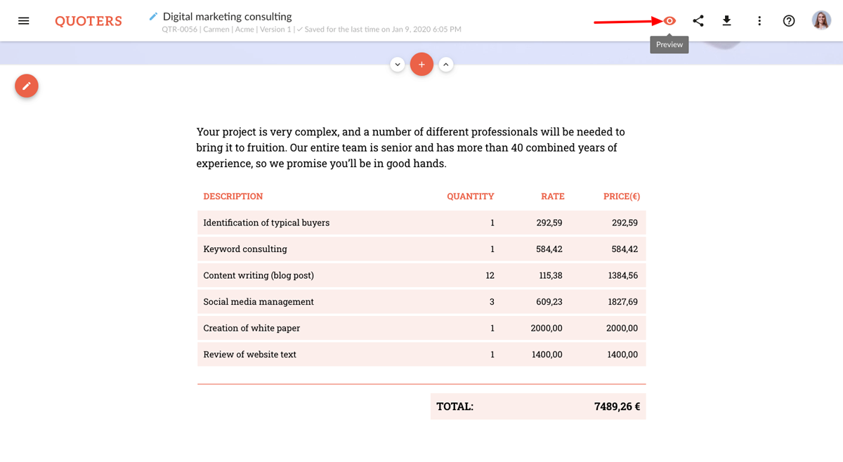Open the quote Preview eye icon

(x=669, y=21)
